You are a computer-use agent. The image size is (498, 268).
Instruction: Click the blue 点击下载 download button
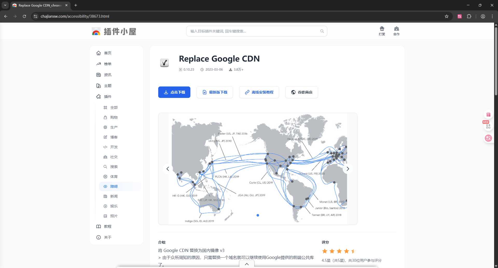(x=174, y=92)
